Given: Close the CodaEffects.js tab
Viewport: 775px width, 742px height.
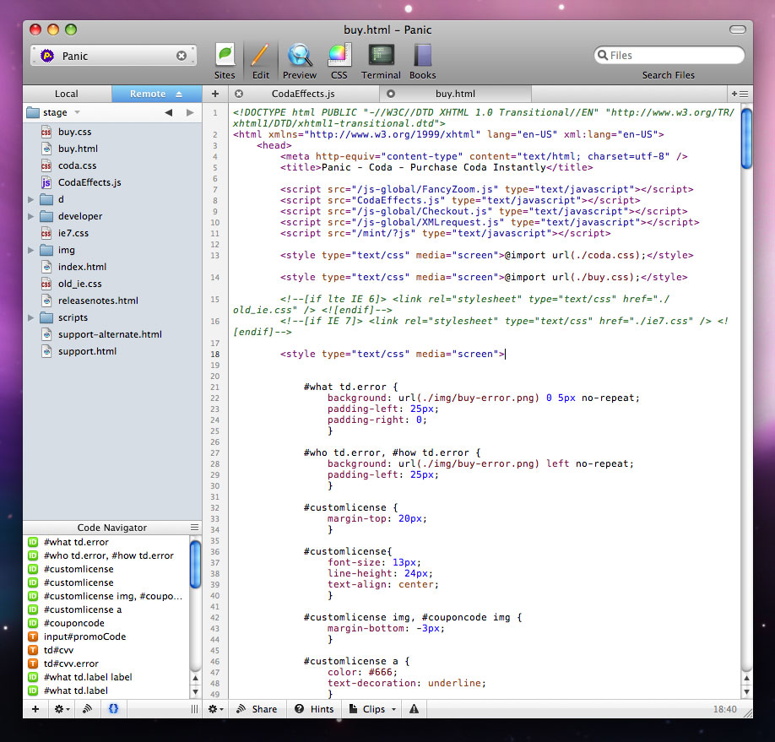Looking at the screenshot, I should 239,94.
